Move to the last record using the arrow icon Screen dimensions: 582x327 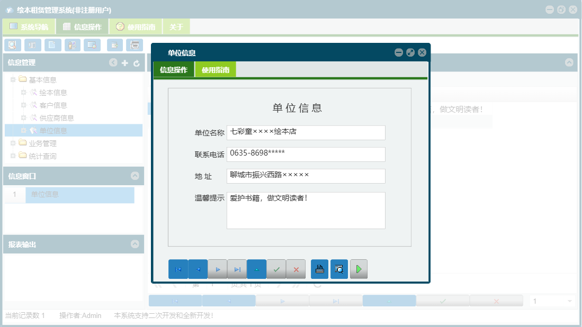[x=236, y=269]
